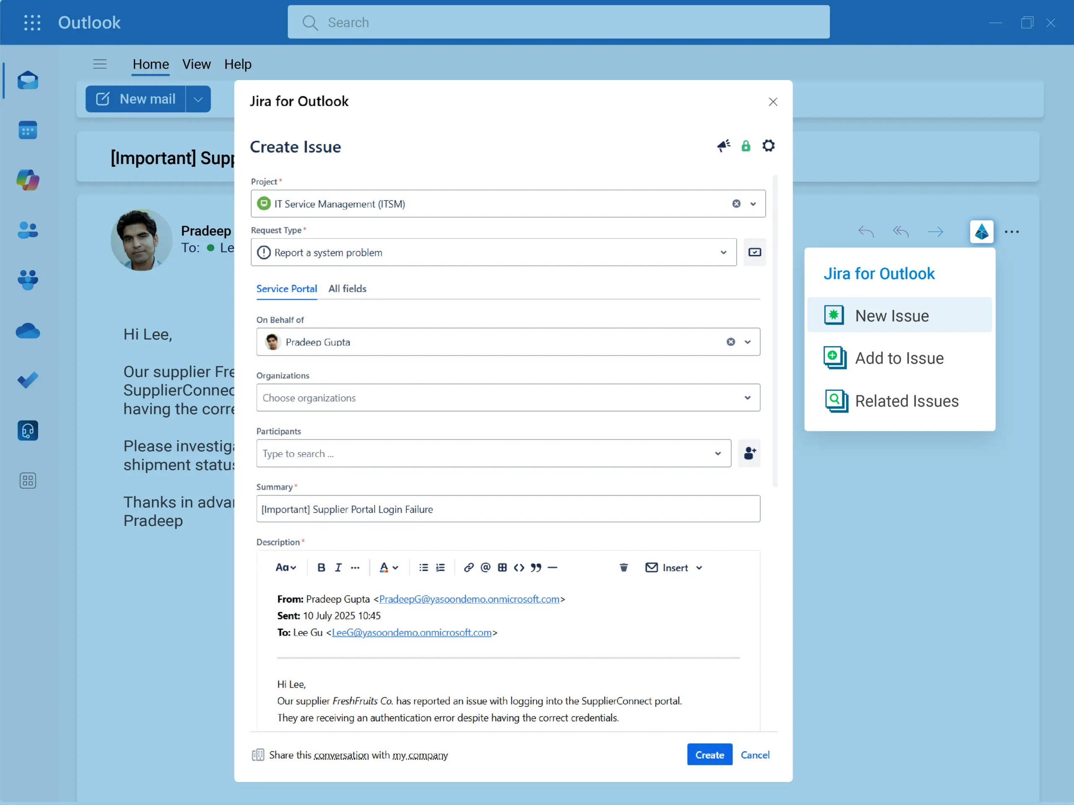Click the Cancel link
This screenshot has height=805, width=1074.
pos(755,755)
